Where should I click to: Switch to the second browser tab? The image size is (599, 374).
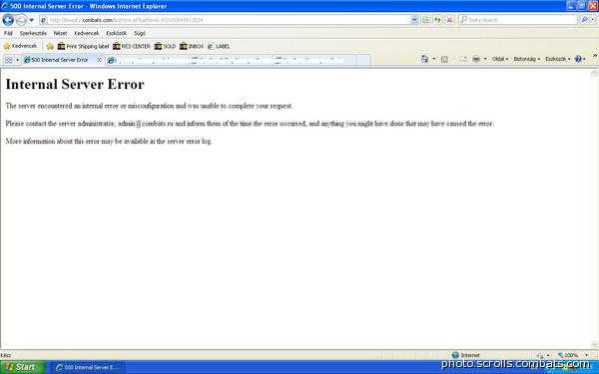(x=147, y=60)
